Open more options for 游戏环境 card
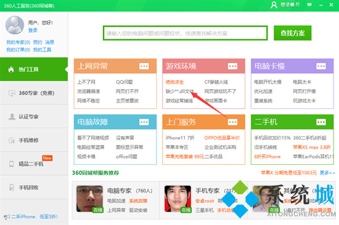The width and height of the screenshot is (339, 225). click(232, 66)
